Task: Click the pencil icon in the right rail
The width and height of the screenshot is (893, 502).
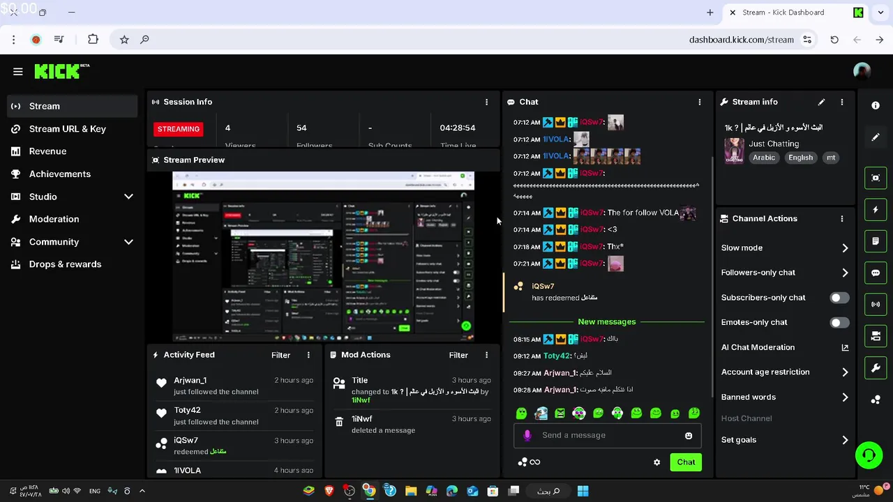Action: pyautogui.click(x=876, y=137)
